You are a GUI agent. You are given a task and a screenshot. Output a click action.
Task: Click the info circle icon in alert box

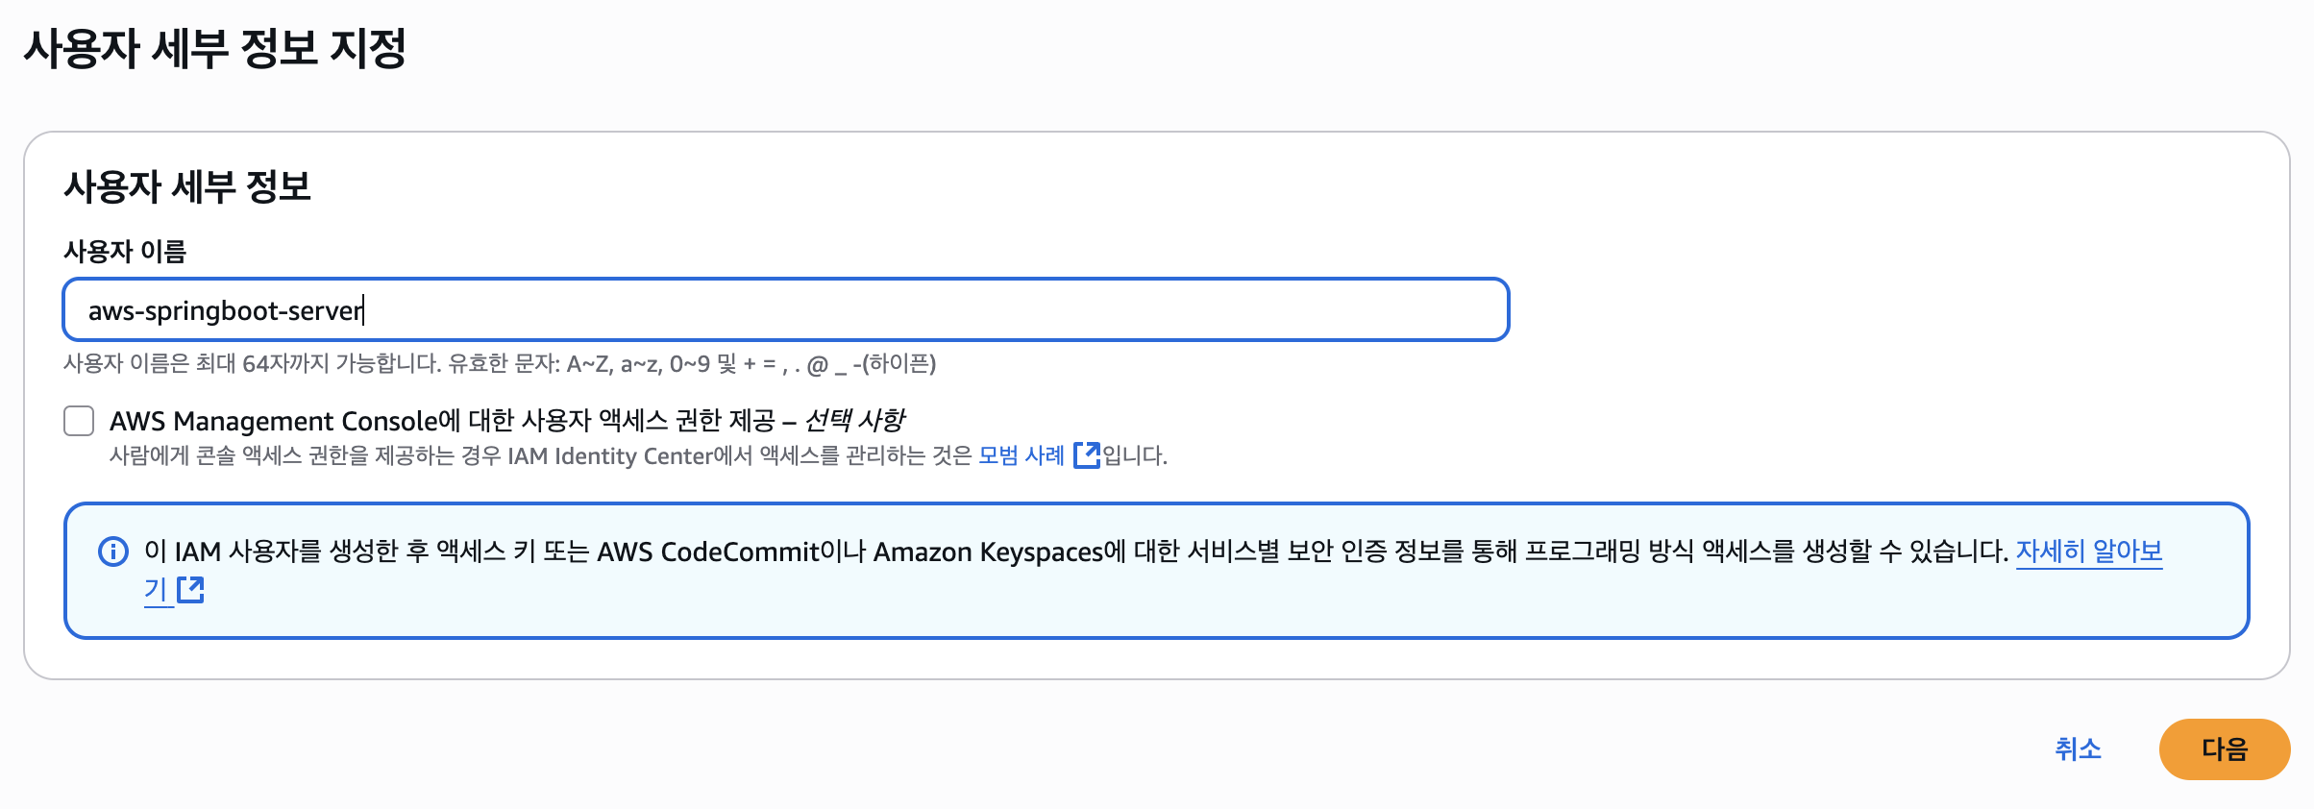(113, 552)
